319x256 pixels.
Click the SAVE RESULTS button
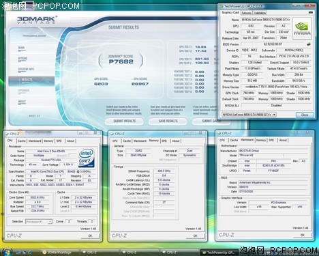[x=168, y=121]
